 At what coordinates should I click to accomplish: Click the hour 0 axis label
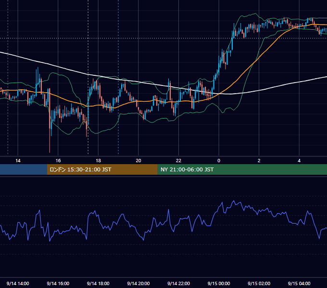click(219, 160)
